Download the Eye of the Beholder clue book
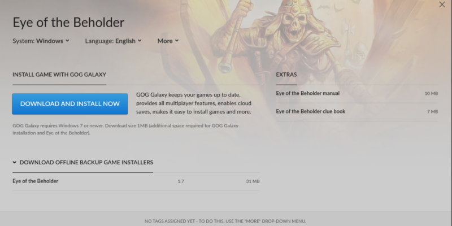This screenshot has width=452, height=226. click(357, 111)
